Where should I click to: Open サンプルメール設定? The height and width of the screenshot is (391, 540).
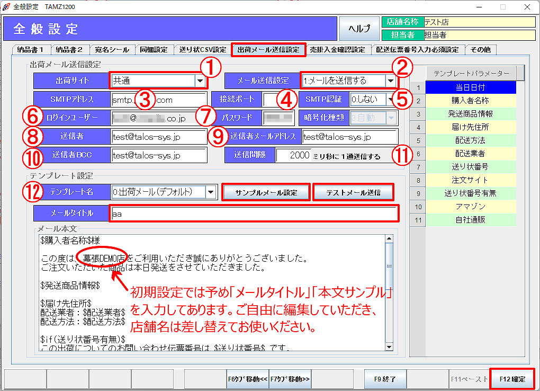[x=266, y=192]
